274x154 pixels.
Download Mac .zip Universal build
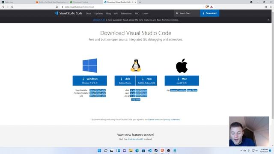pyautogui.click(x=174, y=90)
